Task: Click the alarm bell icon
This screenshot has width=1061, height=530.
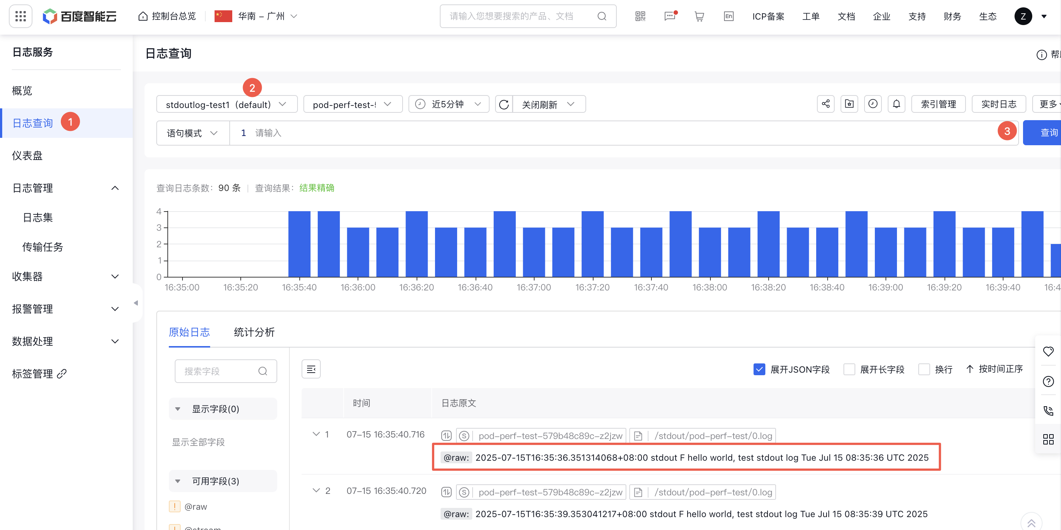Action: 896,104
